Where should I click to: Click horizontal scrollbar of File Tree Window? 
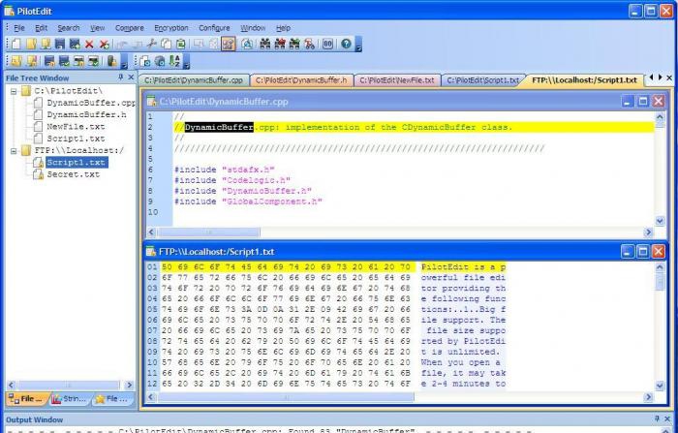(68, 385)
